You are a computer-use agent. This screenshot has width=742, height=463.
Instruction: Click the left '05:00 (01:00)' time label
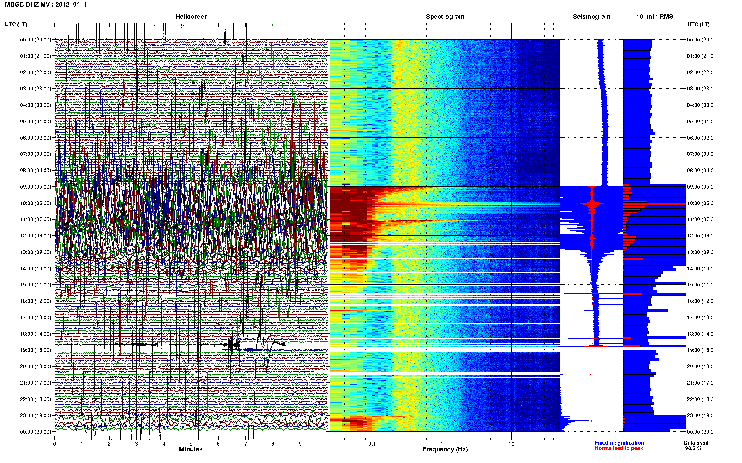(35, 122)
